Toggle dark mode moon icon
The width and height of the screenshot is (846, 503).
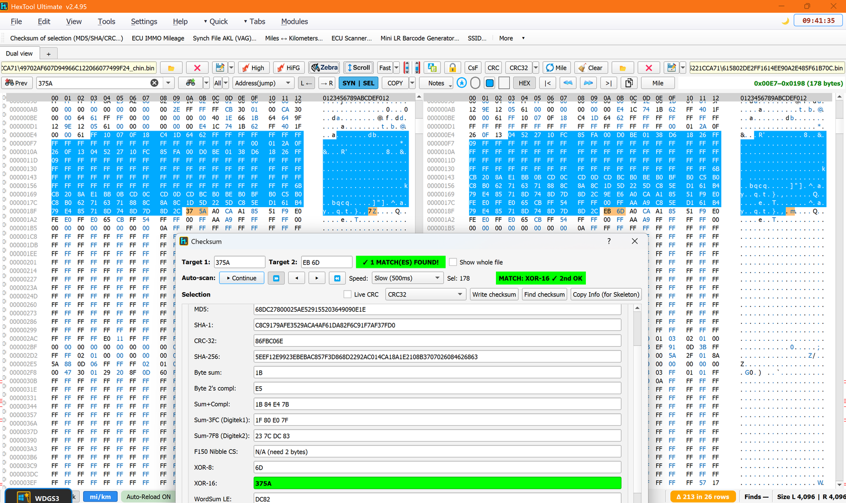785,21
